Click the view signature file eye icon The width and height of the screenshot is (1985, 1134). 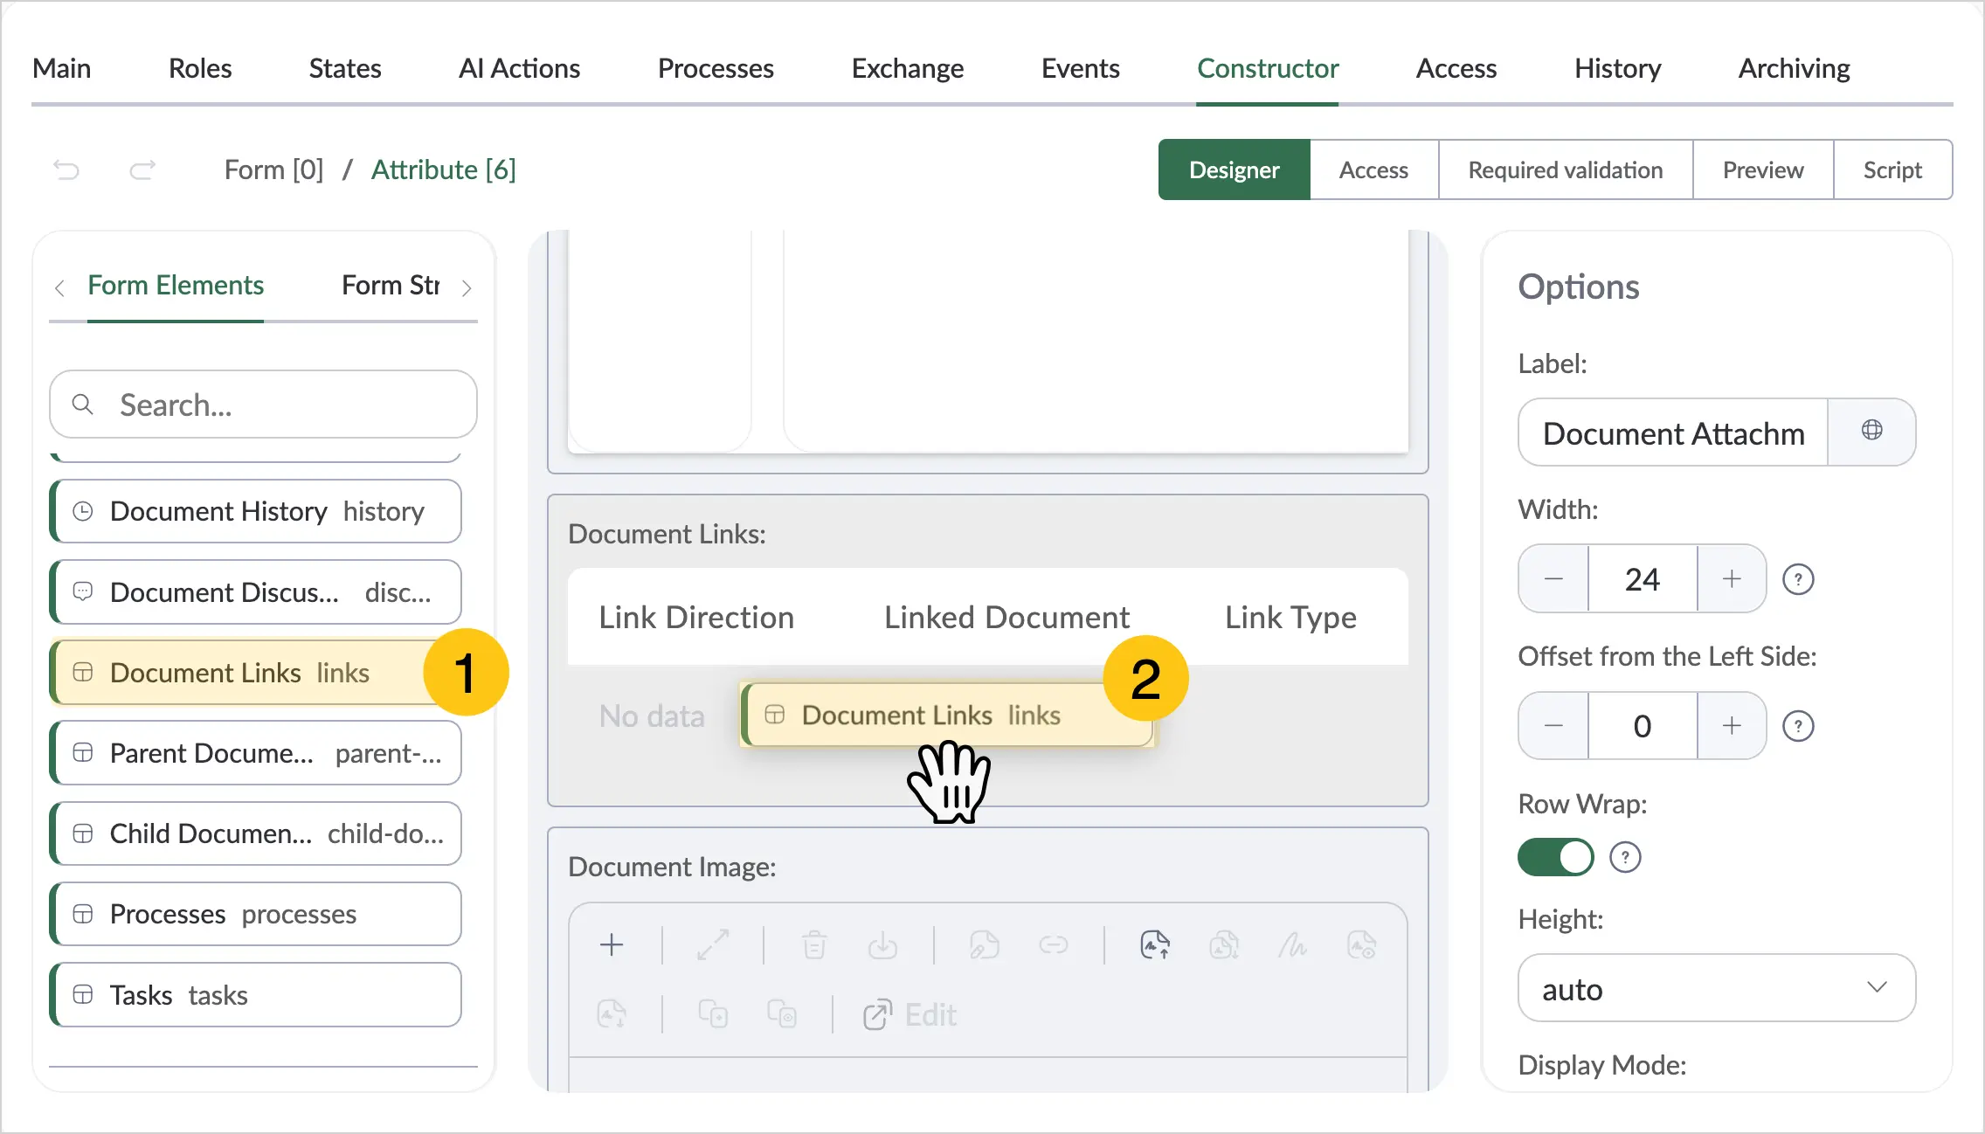click(x=1361, y=944)
